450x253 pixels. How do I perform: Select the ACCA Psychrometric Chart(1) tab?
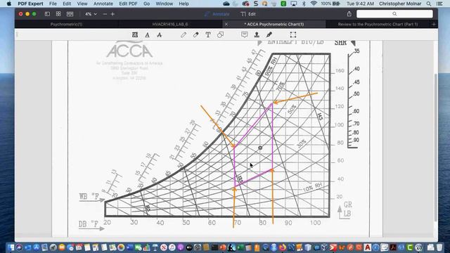274,25
